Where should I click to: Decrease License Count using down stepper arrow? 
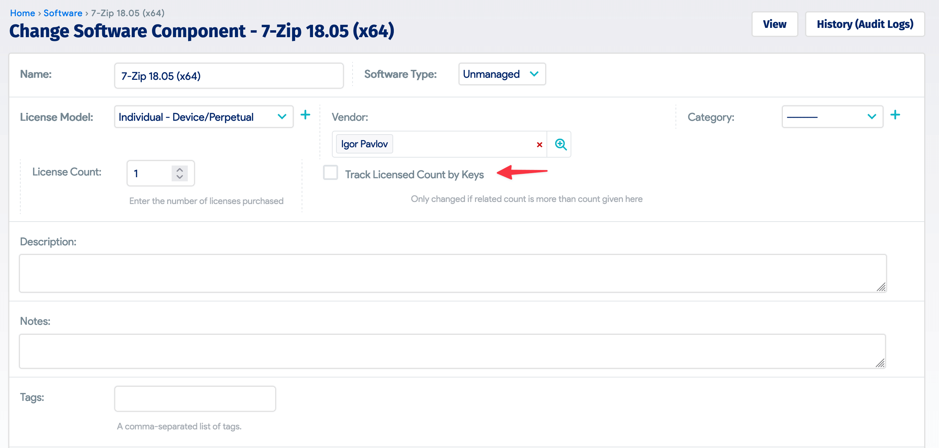pyautogui.click(x=179, y=178)
